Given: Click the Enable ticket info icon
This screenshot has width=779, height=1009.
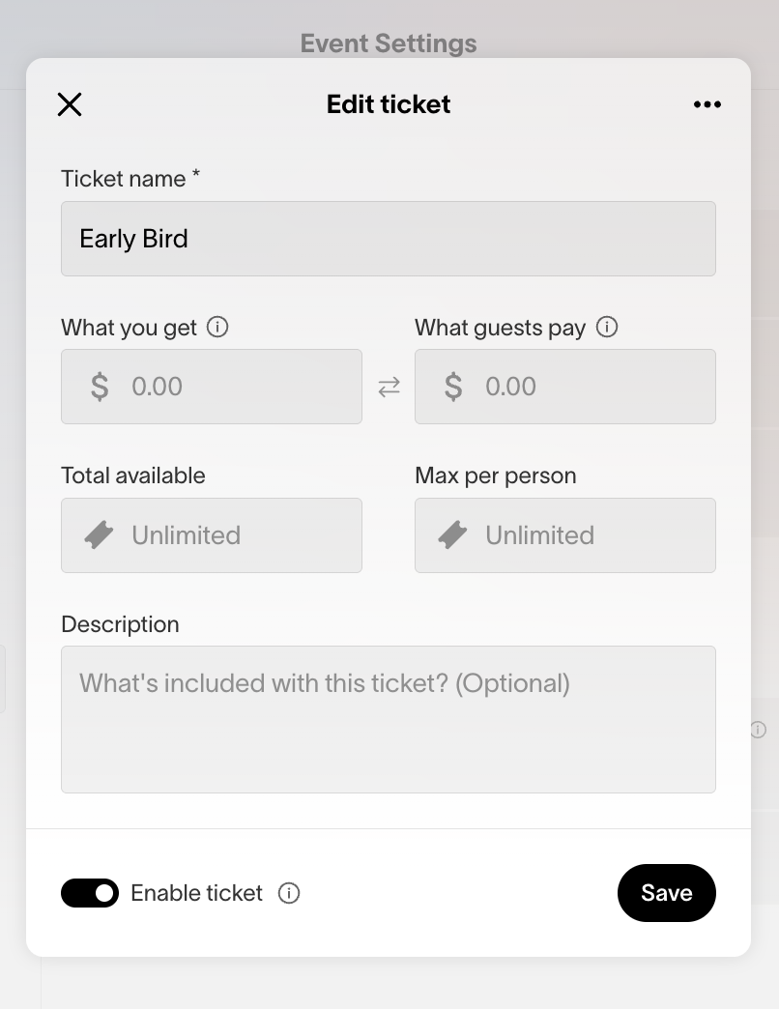Looking at the screenshot, I should (x=289, y=893).
